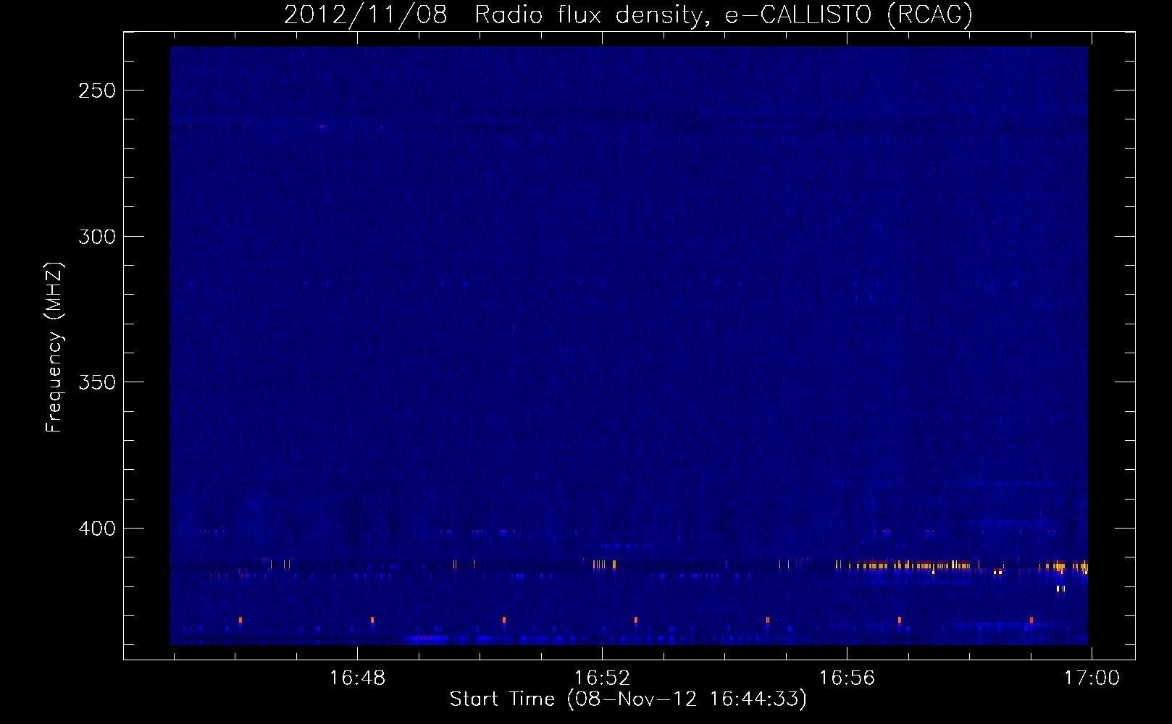Click the plot title '2012/11/08 Radio flux density, e-CALLISTO (RCAG)'
The height and width of the screenshot is (724, 1172).
(628, 15)
